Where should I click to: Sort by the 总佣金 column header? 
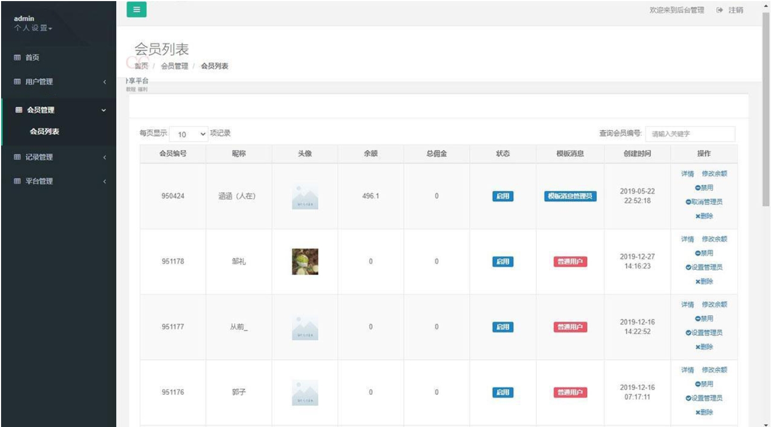pyautogui.click(x=436, y=153)
